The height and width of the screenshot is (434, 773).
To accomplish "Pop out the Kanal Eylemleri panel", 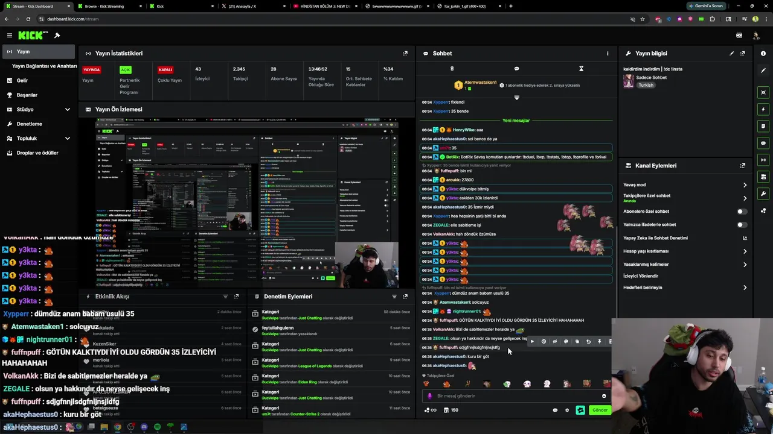I will click(x=743, y=165).
